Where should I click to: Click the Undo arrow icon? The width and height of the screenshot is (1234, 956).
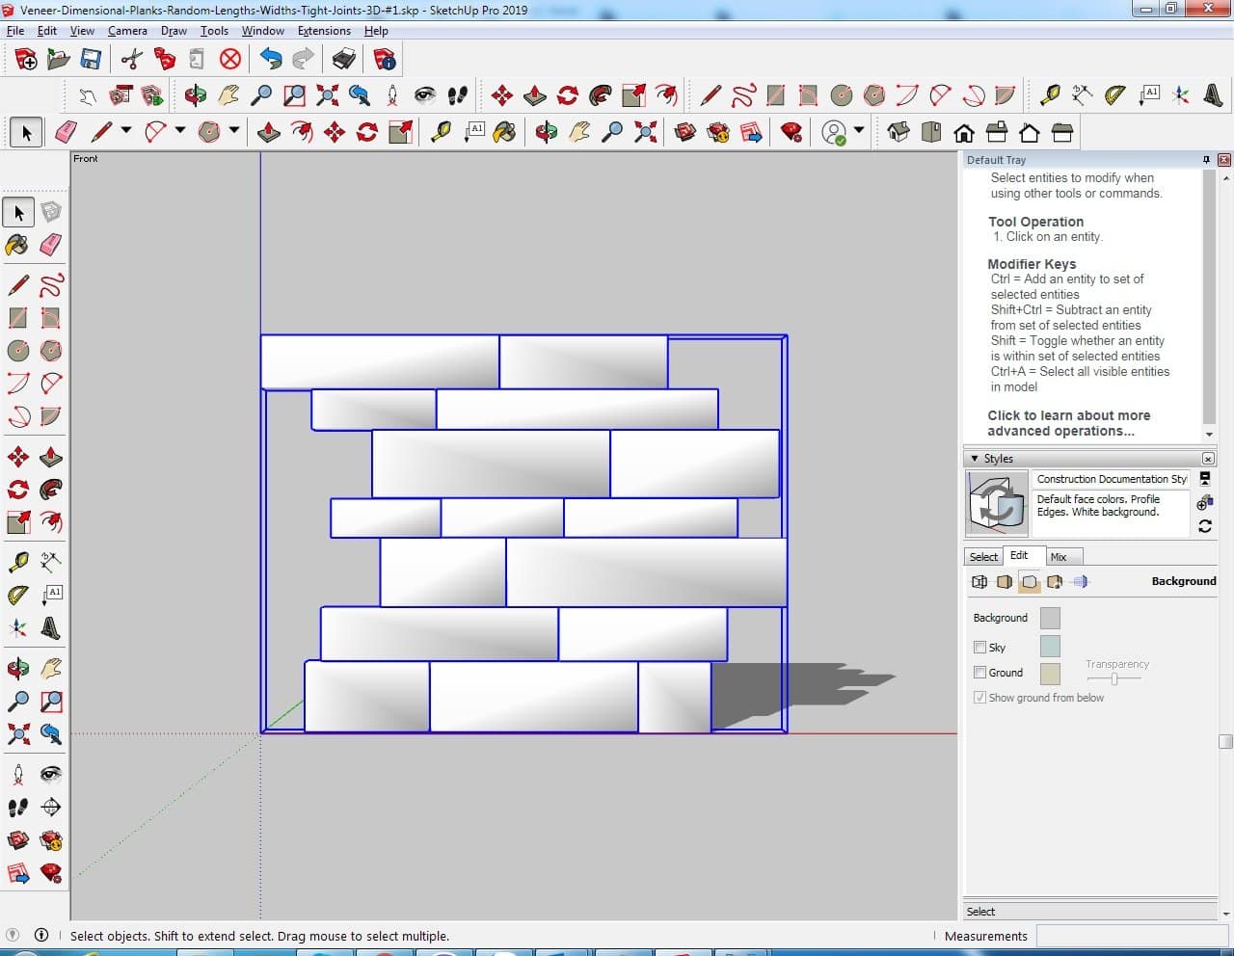pos(271,60)
